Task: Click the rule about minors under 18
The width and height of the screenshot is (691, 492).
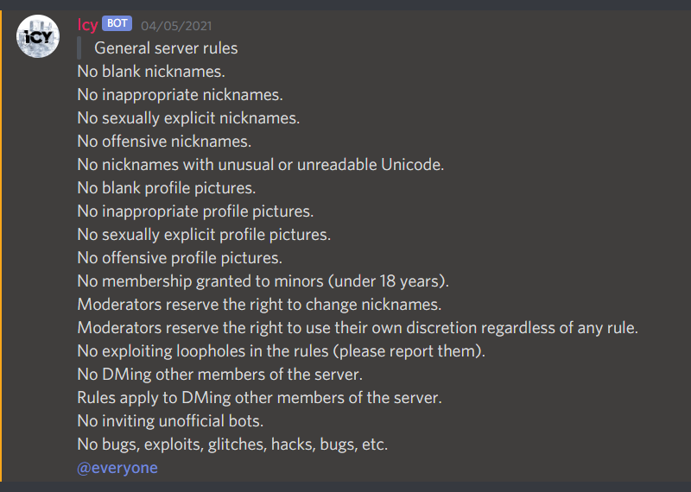Action: pyautogui.click(x=263, y=281)
